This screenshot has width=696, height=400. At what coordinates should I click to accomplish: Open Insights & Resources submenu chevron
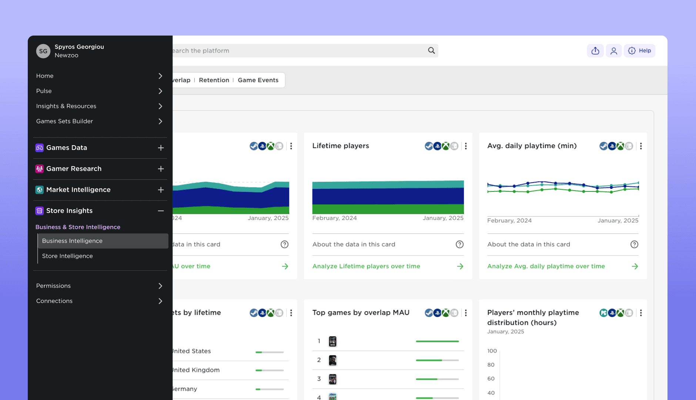[160, 106]
